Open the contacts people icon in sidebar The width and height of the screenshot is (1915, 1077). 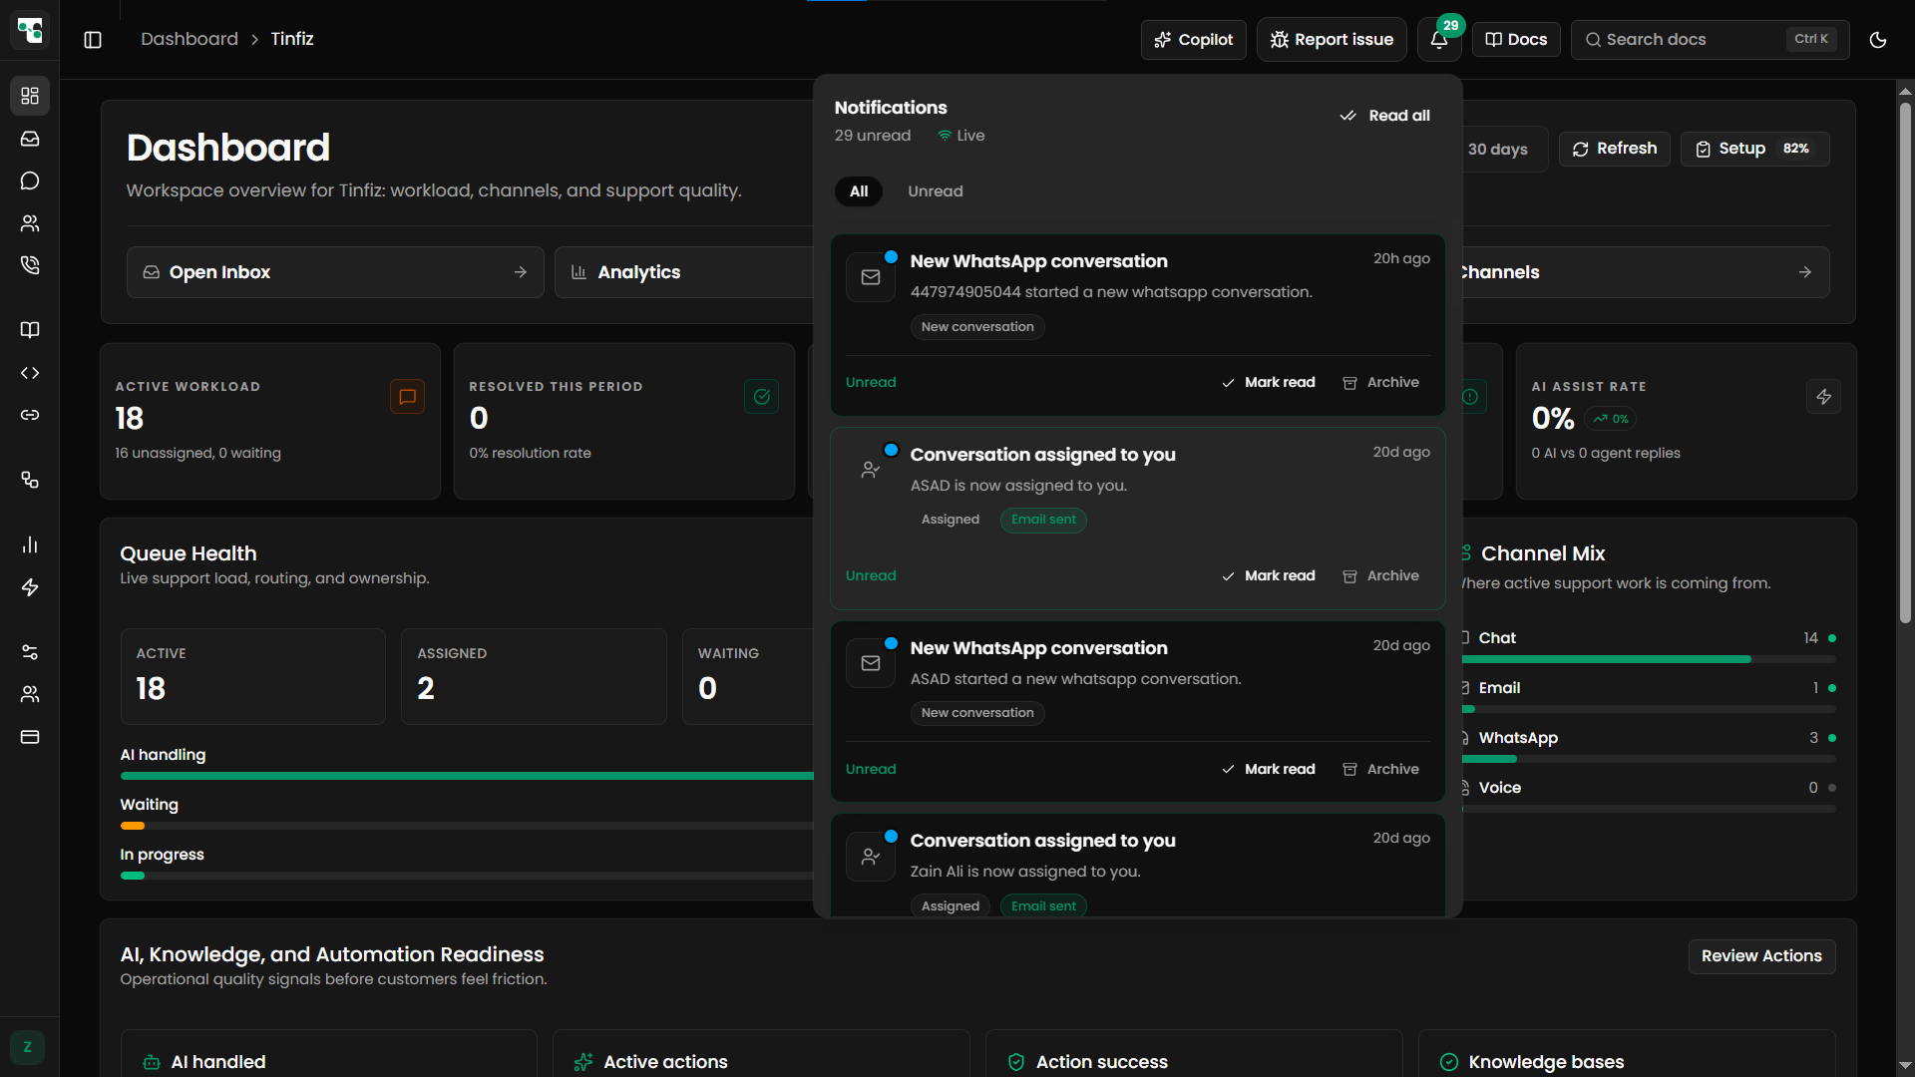pyautogui.click(x=30, y=223)
